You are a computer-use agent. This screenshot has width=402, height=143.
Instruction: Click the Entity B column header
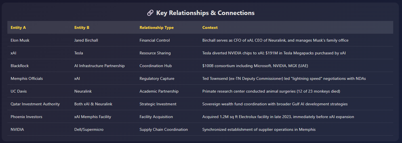(x=82, y=27)
